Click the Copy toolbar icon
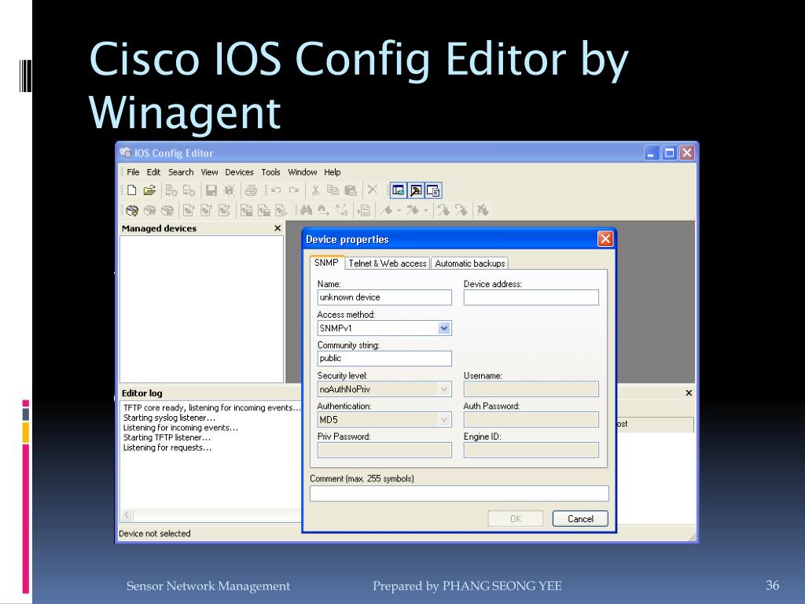Viewport: 805px width, 604px height. (333, 190)
